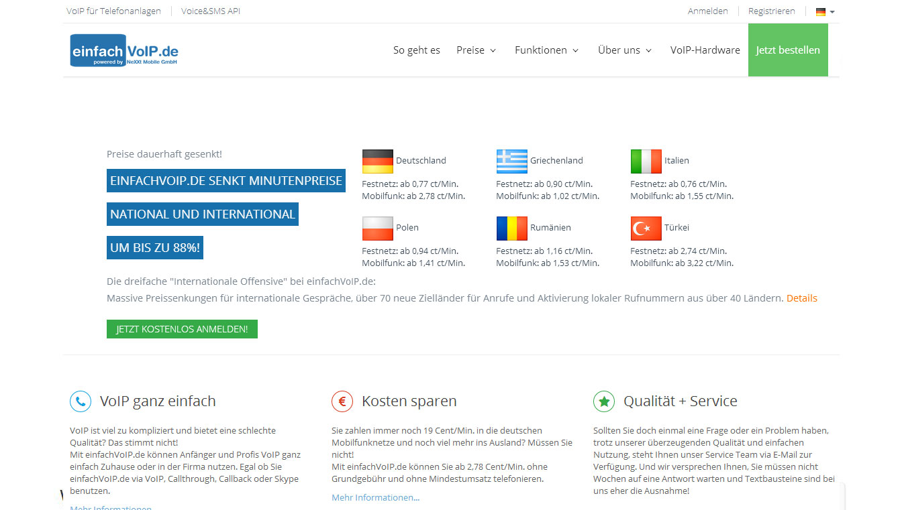
Task: Click Mehr Informationen... under Kosten sparen
Action: coord(375,497)
